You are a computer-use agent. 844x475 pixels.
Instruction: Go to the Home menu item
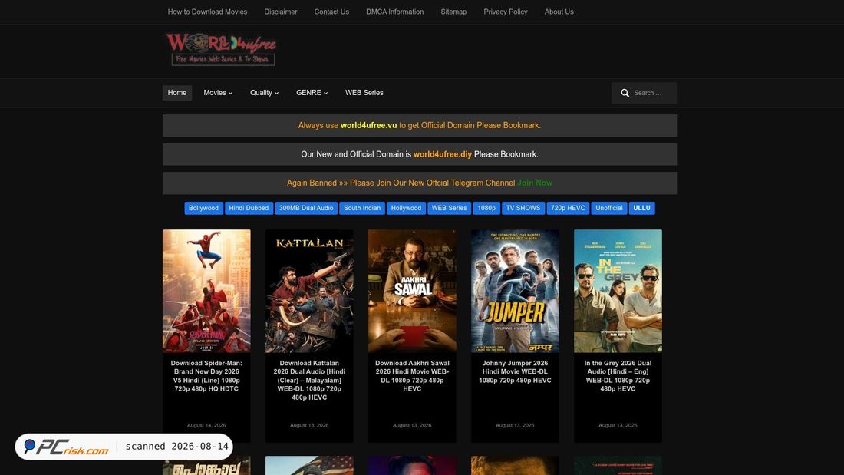(x=177, y=93)
